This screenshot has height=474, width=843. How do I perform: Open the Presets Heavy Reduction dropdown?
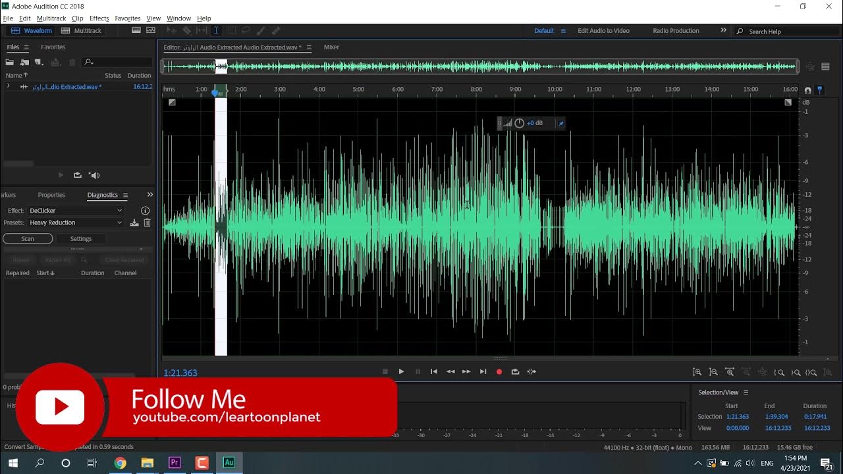pos(76,223)
